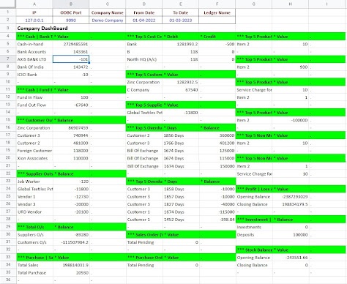Click the From Date 01-04-2022 cell
Screen dimensions: 347x284
tap(144, 20)
